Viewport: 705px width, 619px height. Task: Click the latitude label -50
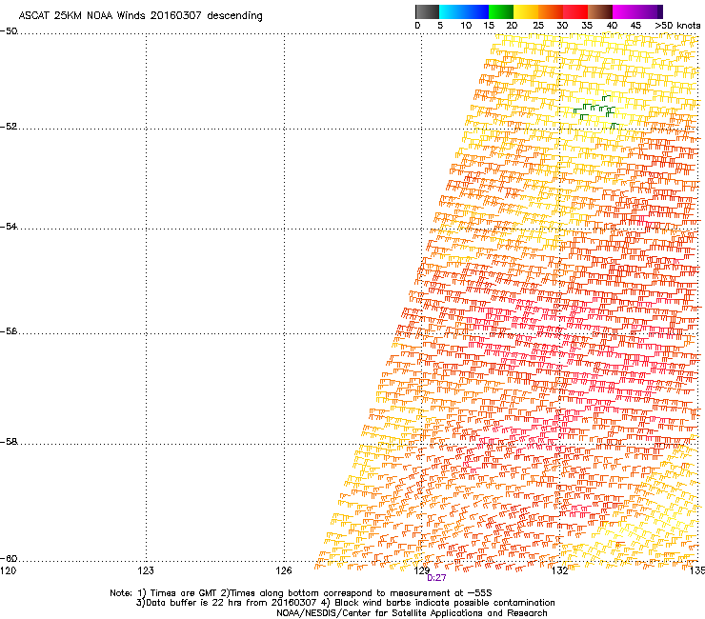pos(9,31)
